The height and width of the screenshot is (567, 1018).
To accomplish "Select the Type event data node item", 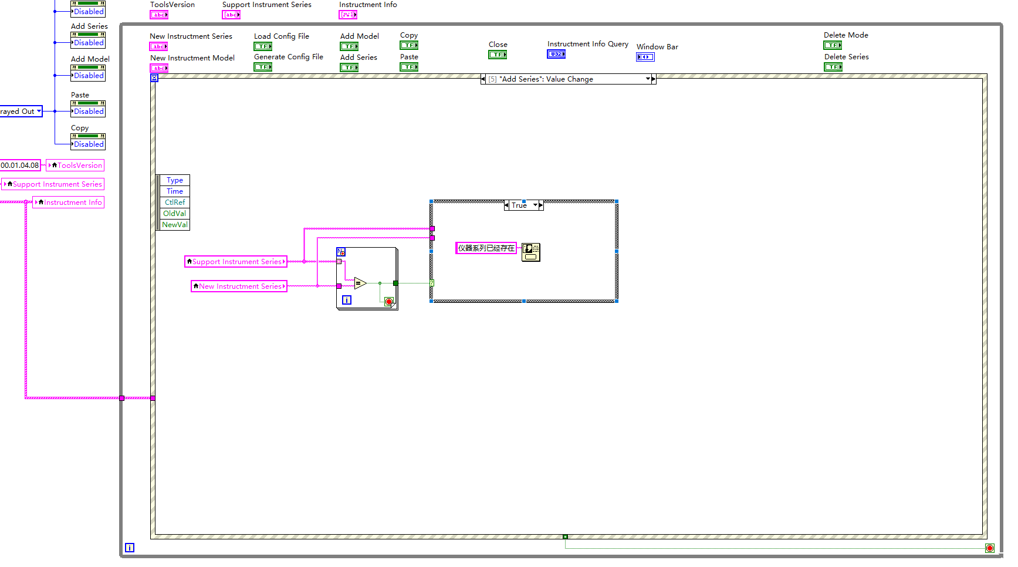I will [x=175, y=180].
